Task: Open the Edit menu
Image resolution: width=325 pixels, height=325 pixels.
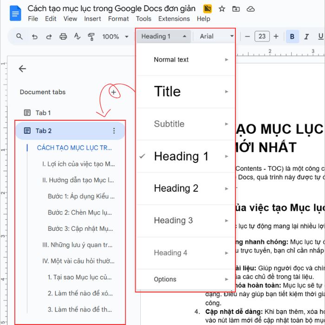Action: pyautogui.click(x=51, y=19)
